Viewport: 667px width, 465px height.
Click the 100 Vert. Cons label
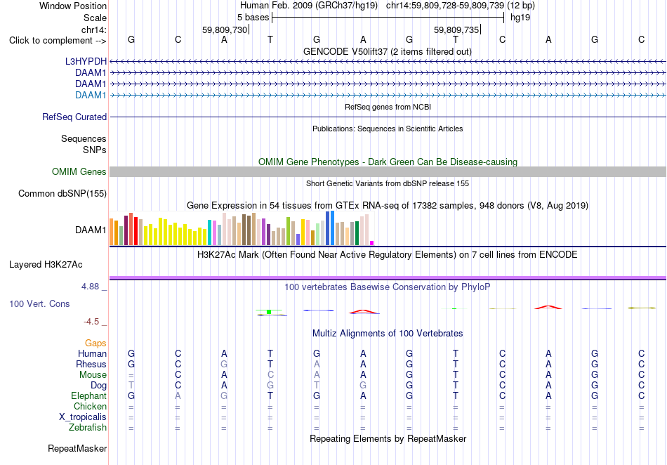(39, 303)
